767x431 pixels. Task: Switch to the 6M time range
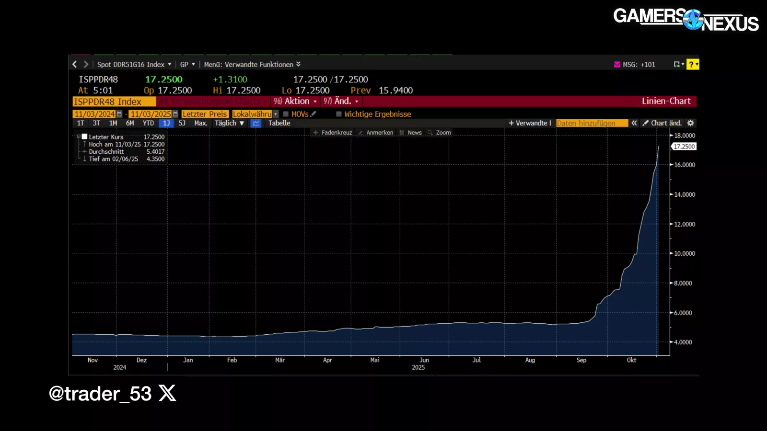point(130,123)
